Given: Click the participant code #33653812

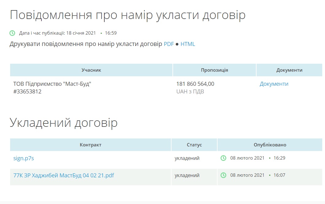Looking at the screenshot, I should (27, 92).
